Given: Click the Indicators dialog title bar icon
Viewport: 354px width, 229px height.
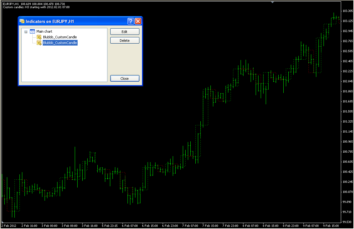Looking at the screenshot, I should [x=22, y=21].
